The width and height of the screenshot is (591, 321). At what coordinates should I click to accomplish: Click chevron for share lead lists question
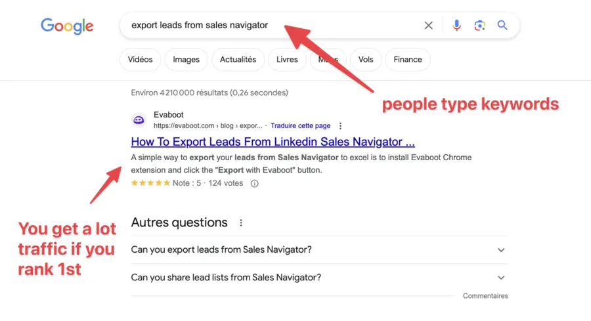(501, 278)
